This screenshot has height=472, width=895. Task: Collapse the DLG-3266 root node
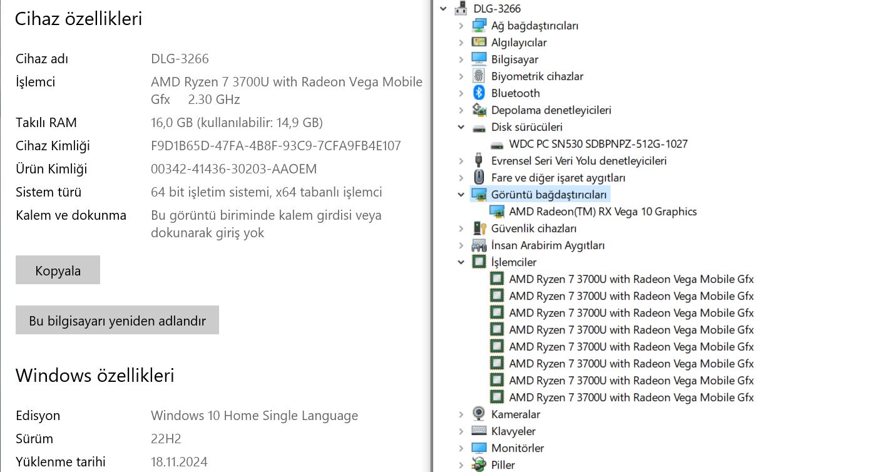tap(443, 8)
